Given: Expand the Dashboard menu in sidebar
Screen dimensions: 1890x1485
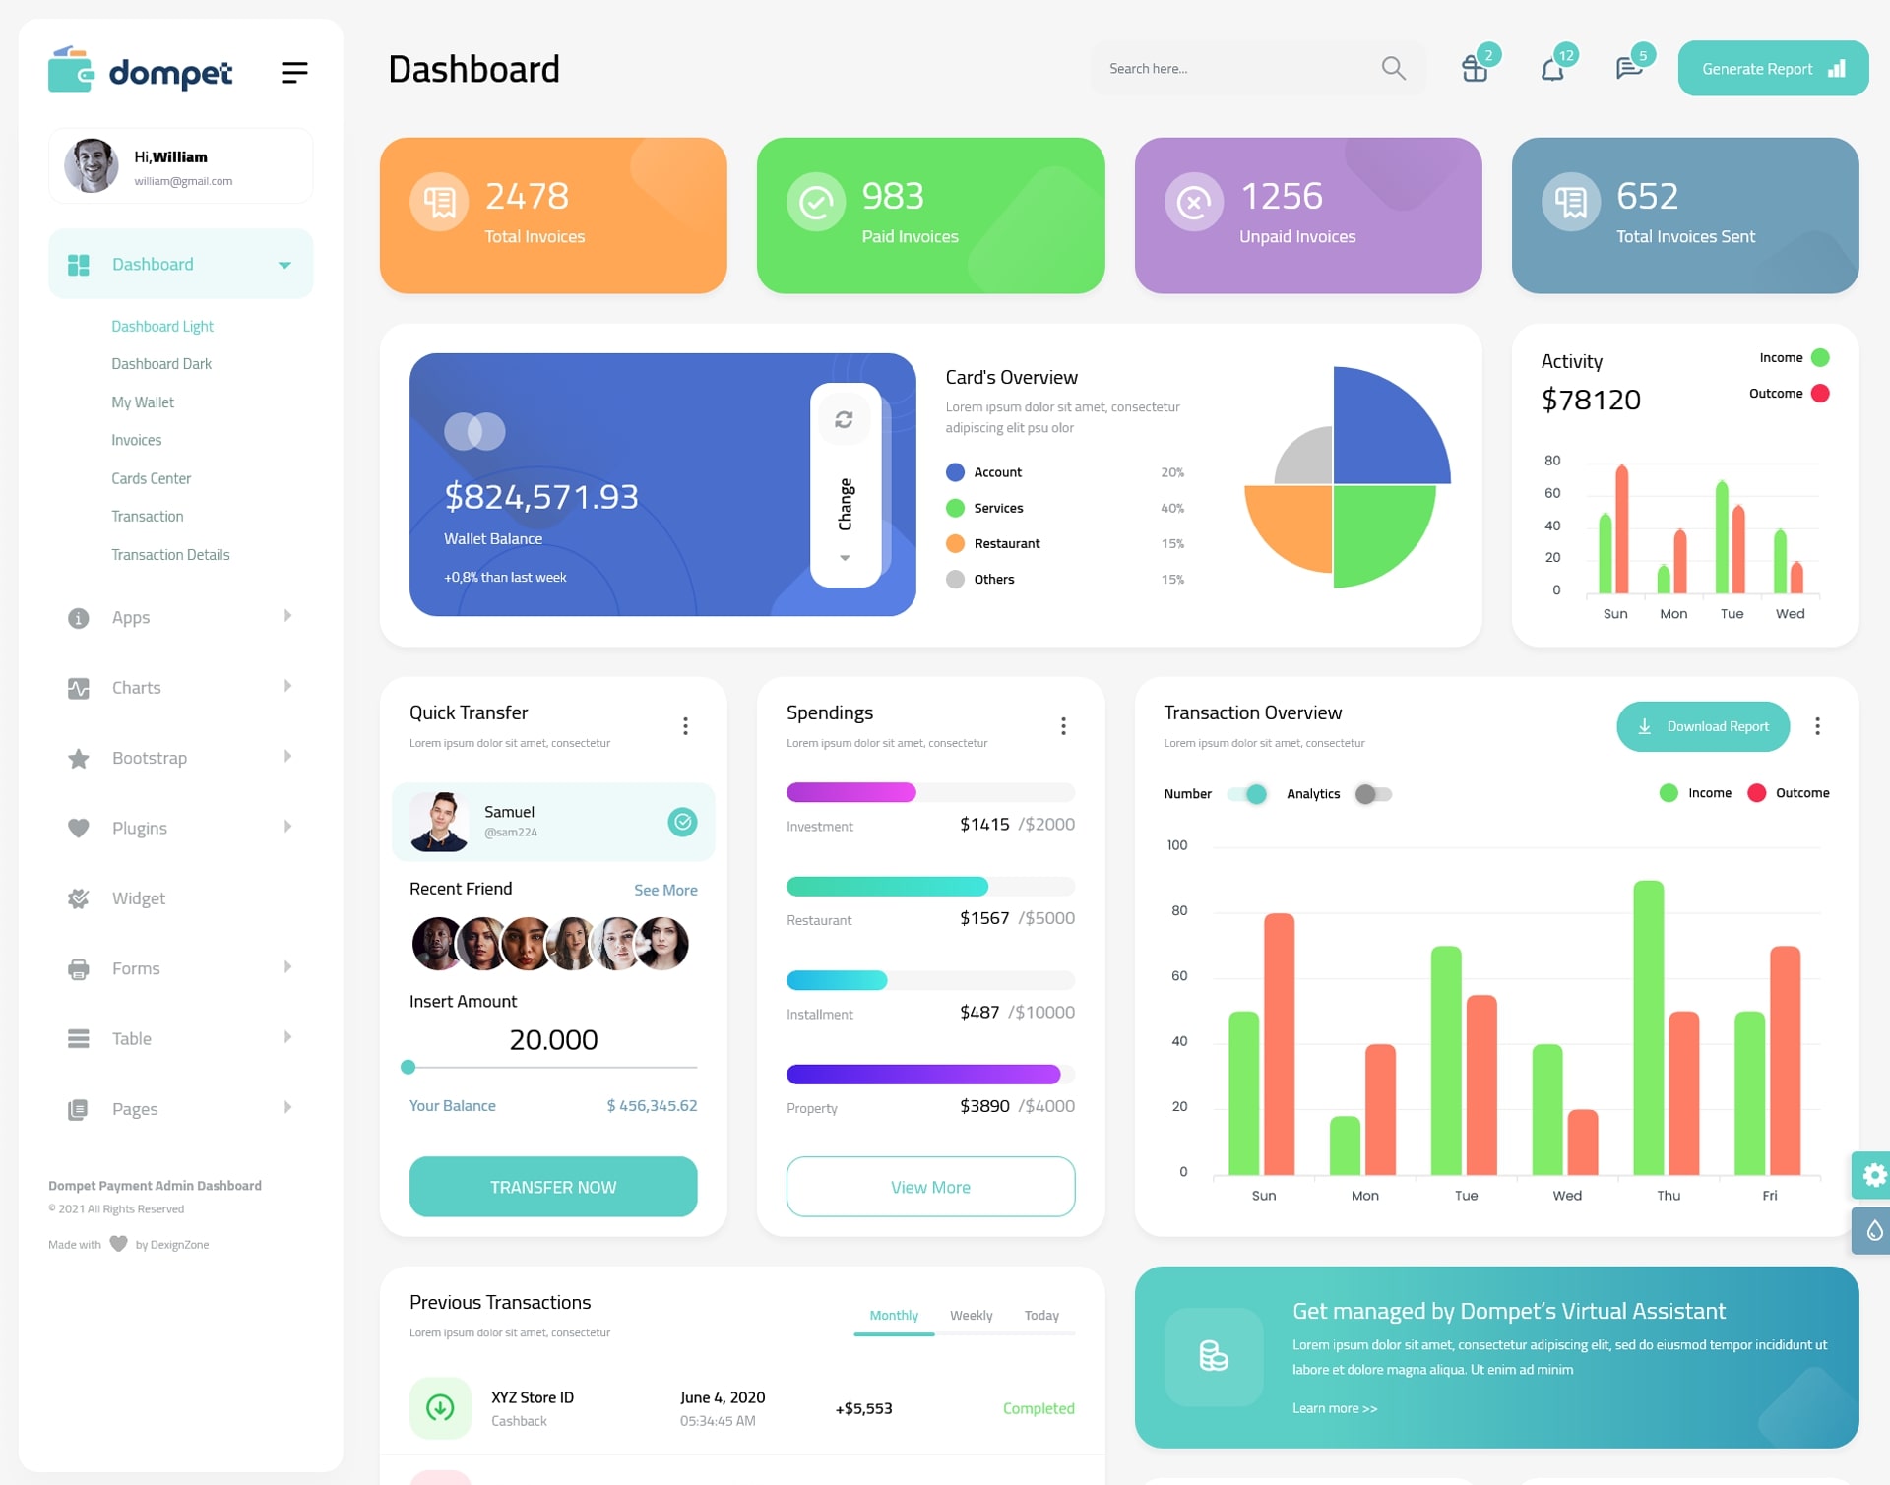Looking at the screenshot, I should point(281,266).
